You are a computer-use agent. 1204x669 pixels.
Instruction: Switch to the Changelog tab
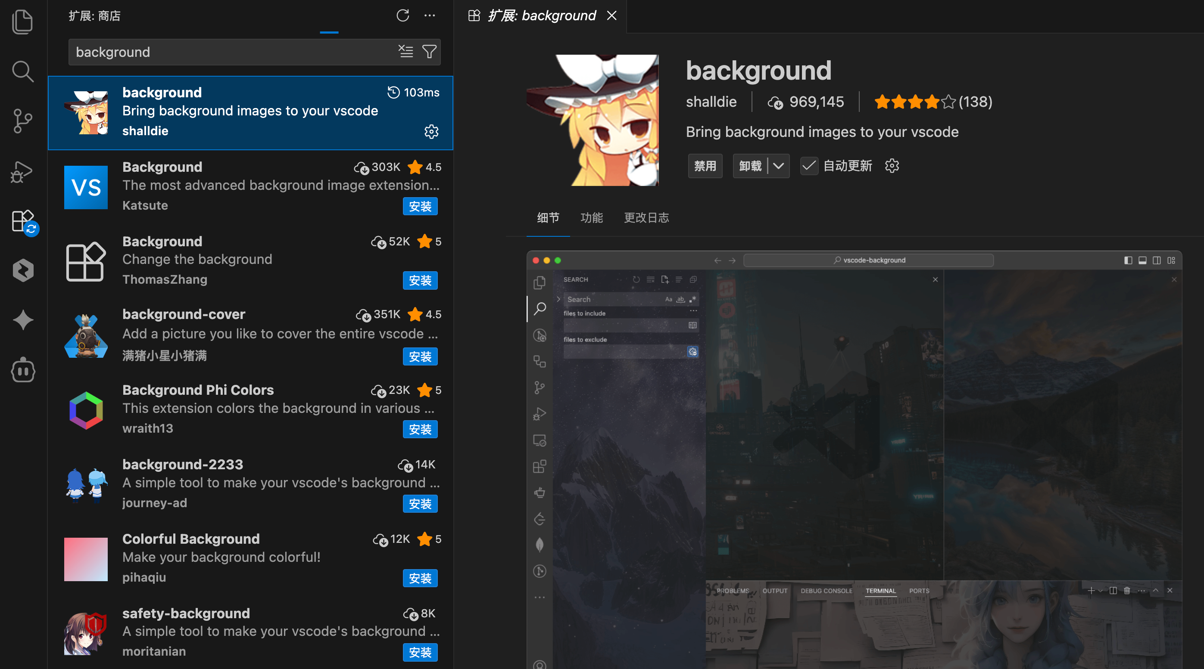point(646,217)
